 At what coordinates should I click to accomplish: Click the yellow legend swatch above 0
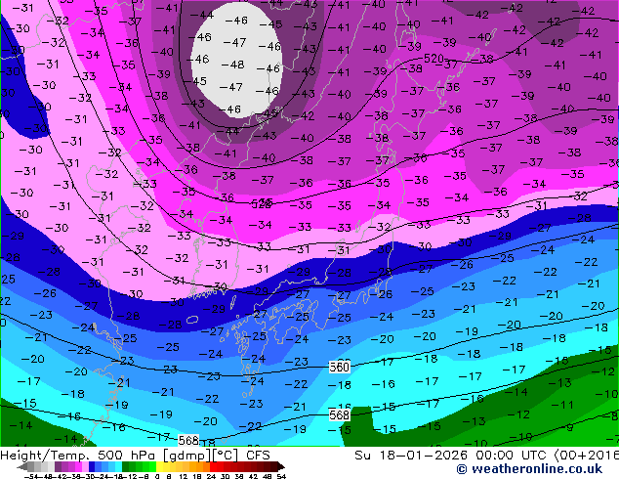[x=159, y=467]
